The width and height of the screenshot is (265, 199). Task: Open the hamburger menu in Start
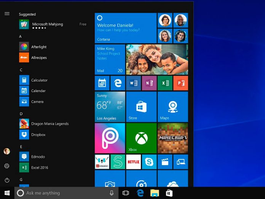tap(7, 14)
